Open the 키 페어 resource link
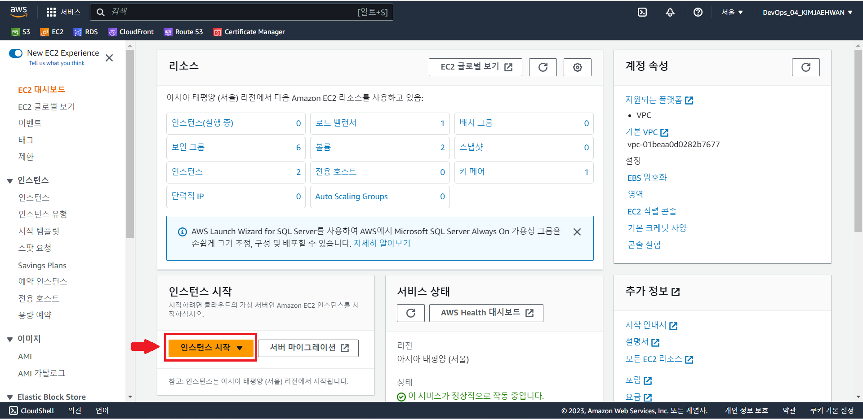Image resolution: width=863 pixels, height=419 pixels. [x=472, y=172]
